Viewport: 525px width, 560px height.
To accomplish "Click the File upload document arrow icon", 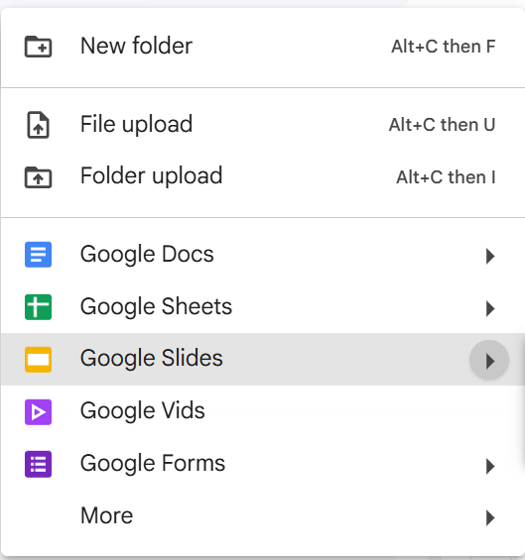I will coord(39,125).
